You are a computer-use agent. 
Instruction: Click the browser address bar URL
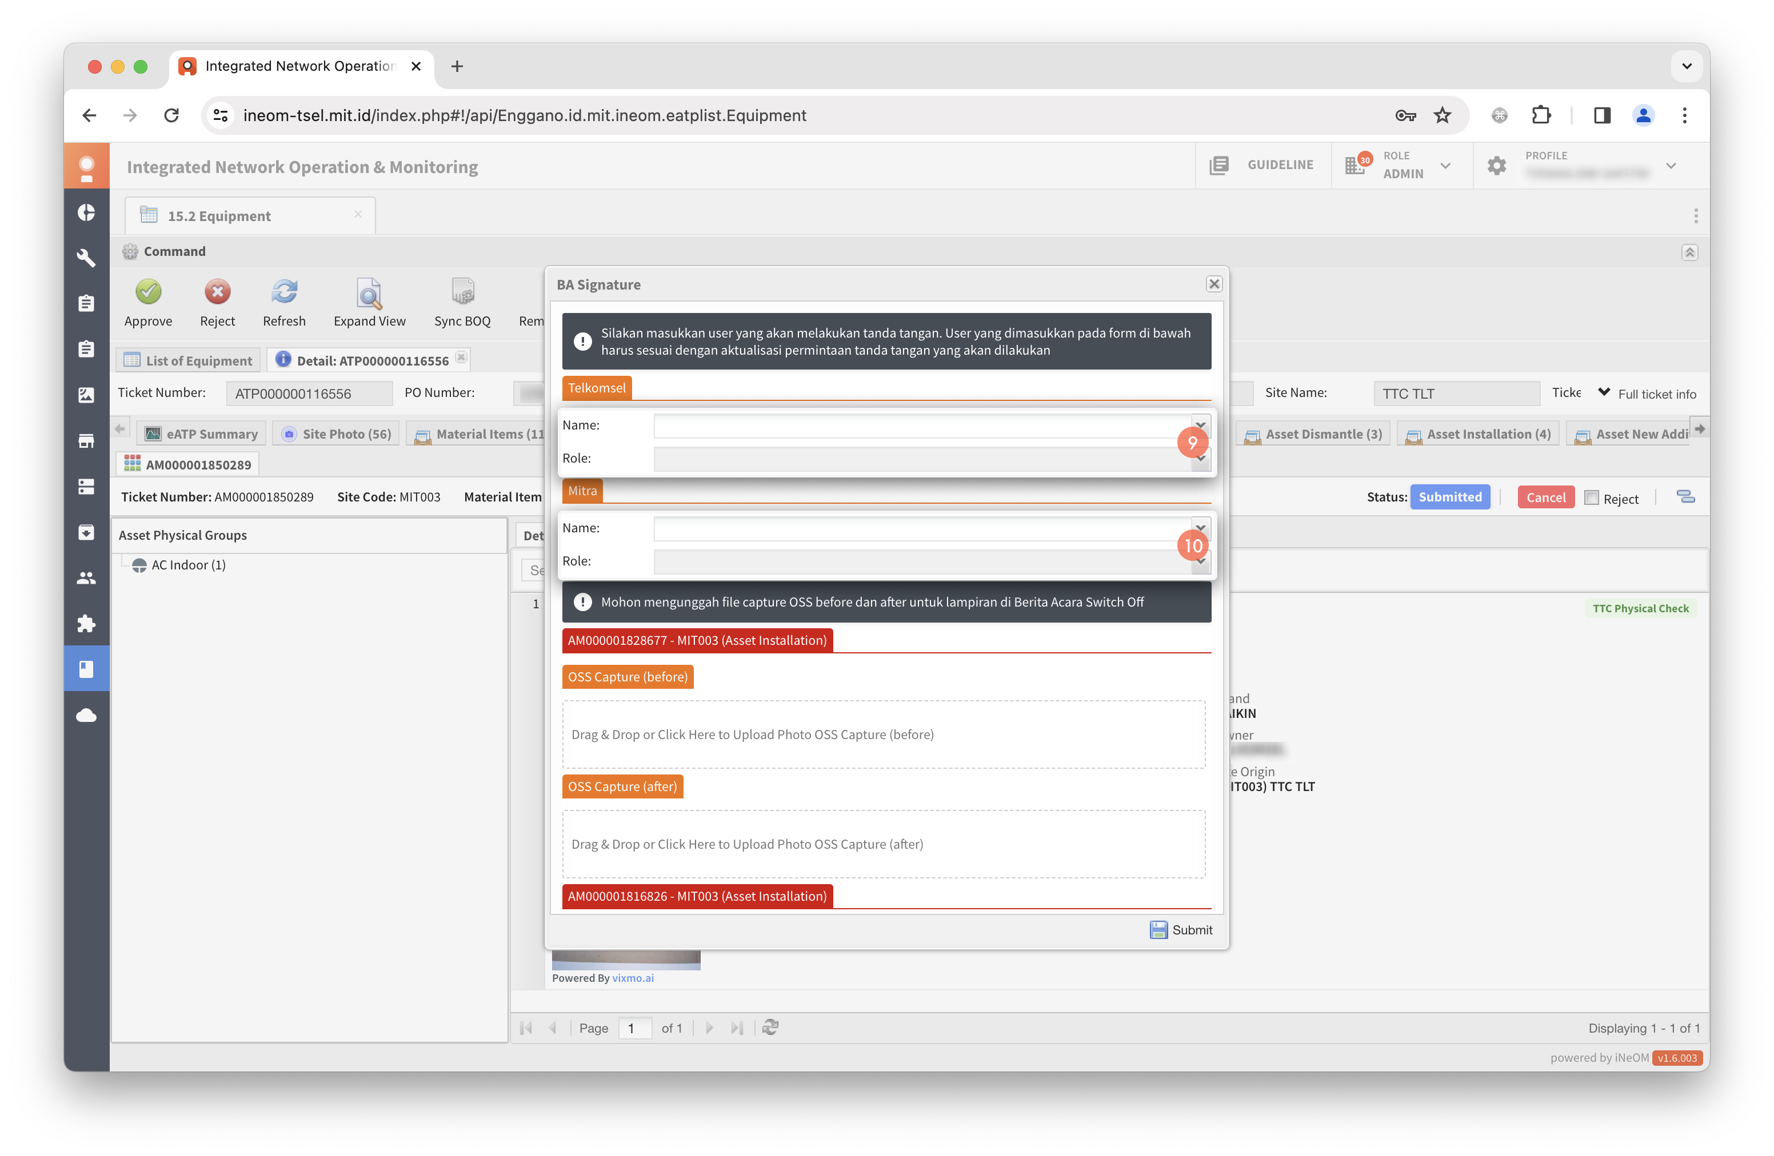point(524,115)
